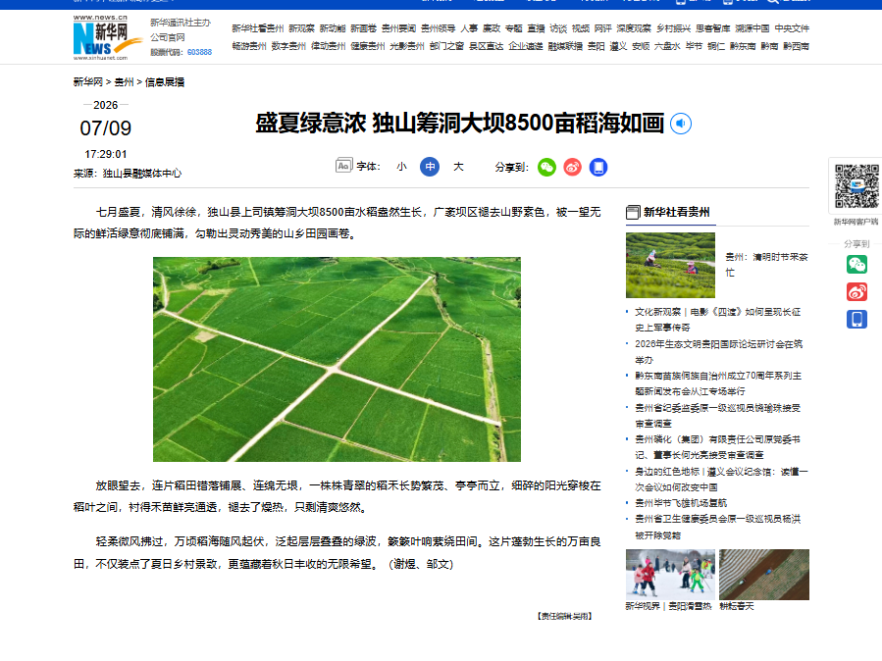This screenshot has height=661, width=882.
Task: Open the 贵州要闻 navigation item
Action: click(x=398, y=28)
